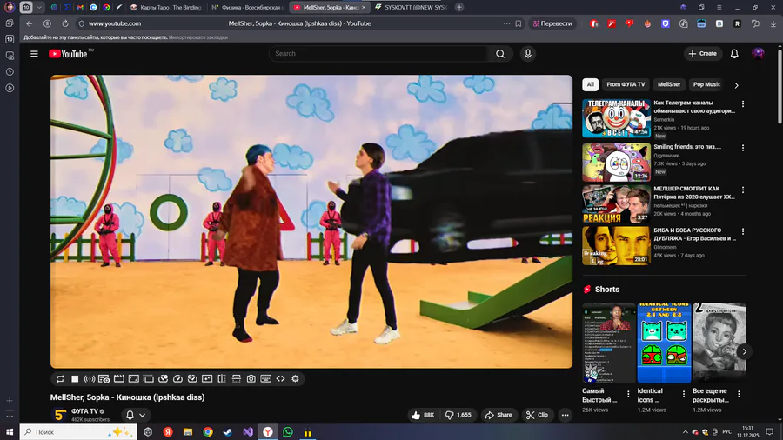
Task: Open options for Как Телеграм-каналы video
Action: (743, 104)
